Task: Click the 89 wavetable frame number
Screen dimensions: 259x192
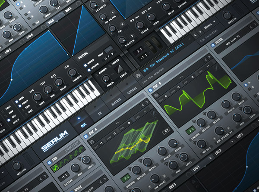Action: pyautogui.click(x=166, y=130)
